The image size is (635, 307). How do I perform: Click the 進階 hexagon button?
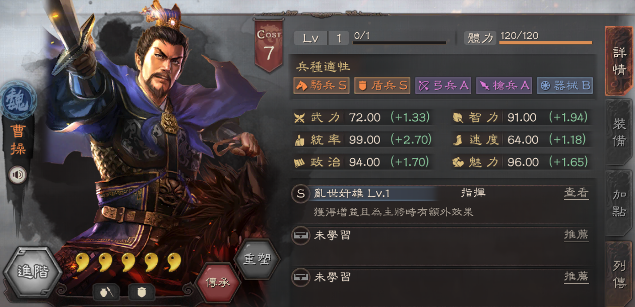pos(33,273)
